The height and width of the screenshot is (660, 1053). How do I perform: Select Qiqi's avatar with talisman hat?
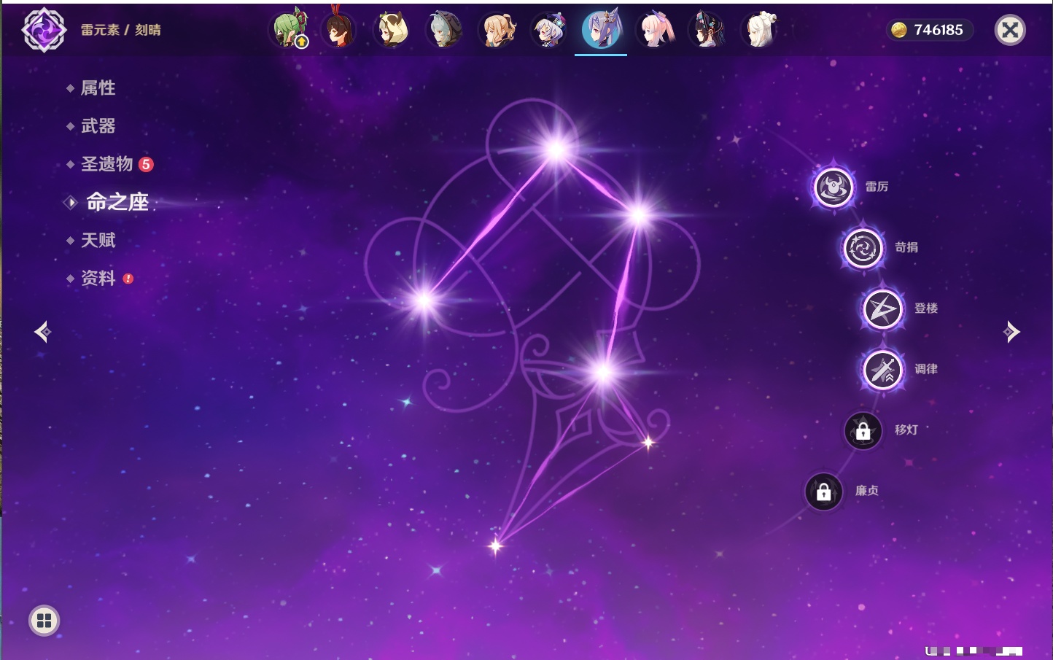549,29
